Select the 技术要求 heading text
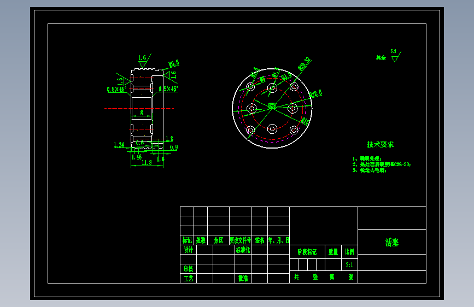The image size is (474, 307). click(x=381, y=144)
